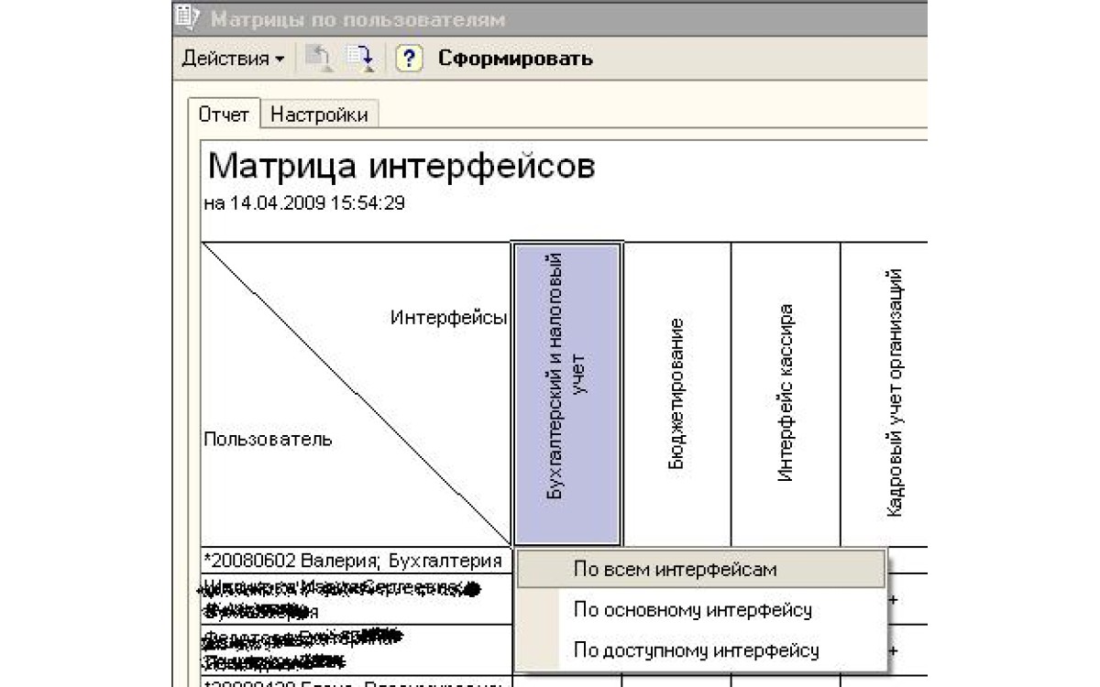Open the Действия dropdown menu
Viewport: 1100px width, 687px height.
(233, 59)
